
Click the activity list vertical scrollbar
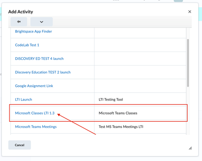tap(188, 63)
